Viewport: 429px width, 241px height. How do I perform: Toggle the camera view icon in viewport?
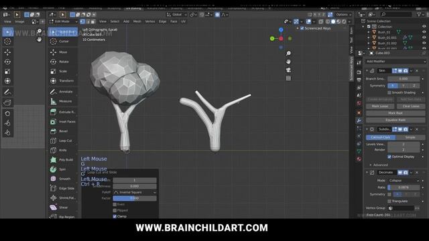point(288,70)
